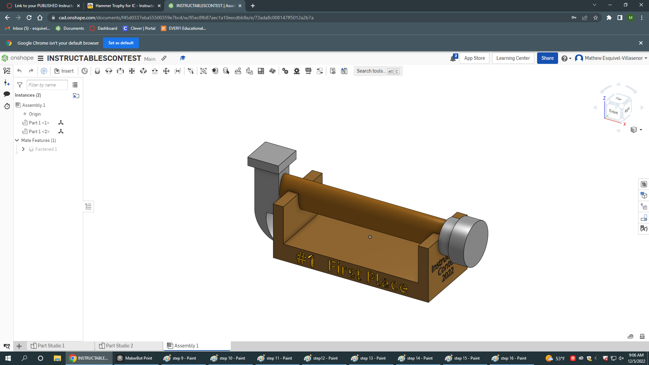Toggle the feature list view icon
Viewport: 649px width, 365px height.
tap(75, 85)
